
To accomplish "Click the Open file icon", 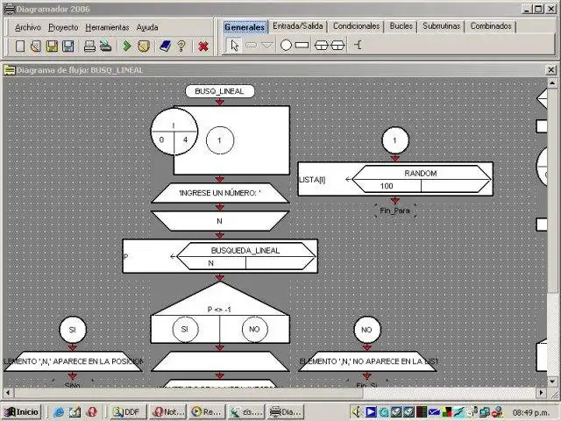I will [x=36, y=46].
